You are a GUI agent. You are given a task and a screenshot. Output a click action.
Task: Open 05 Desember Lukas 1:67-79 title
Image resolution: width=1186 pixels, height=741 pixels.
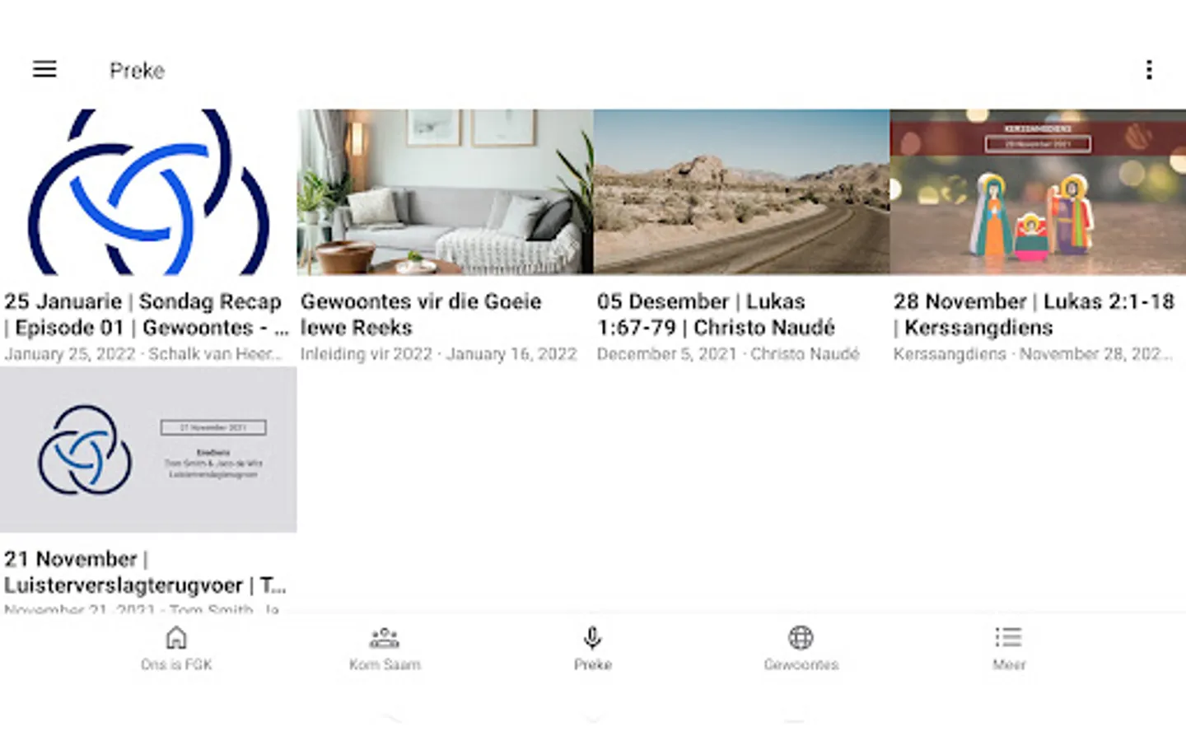tap(716, 315)
